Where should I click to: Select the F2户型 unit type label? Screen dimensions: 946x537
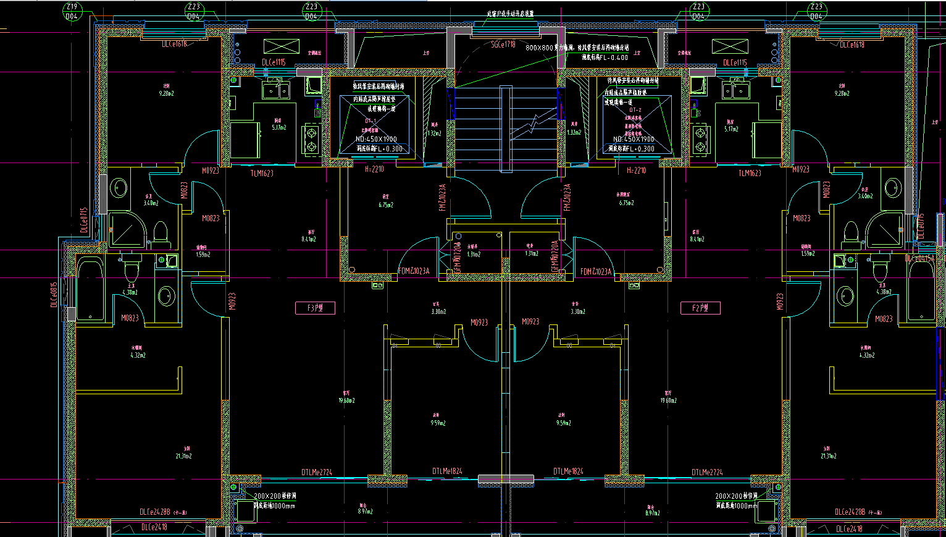(x=700, y=308)
